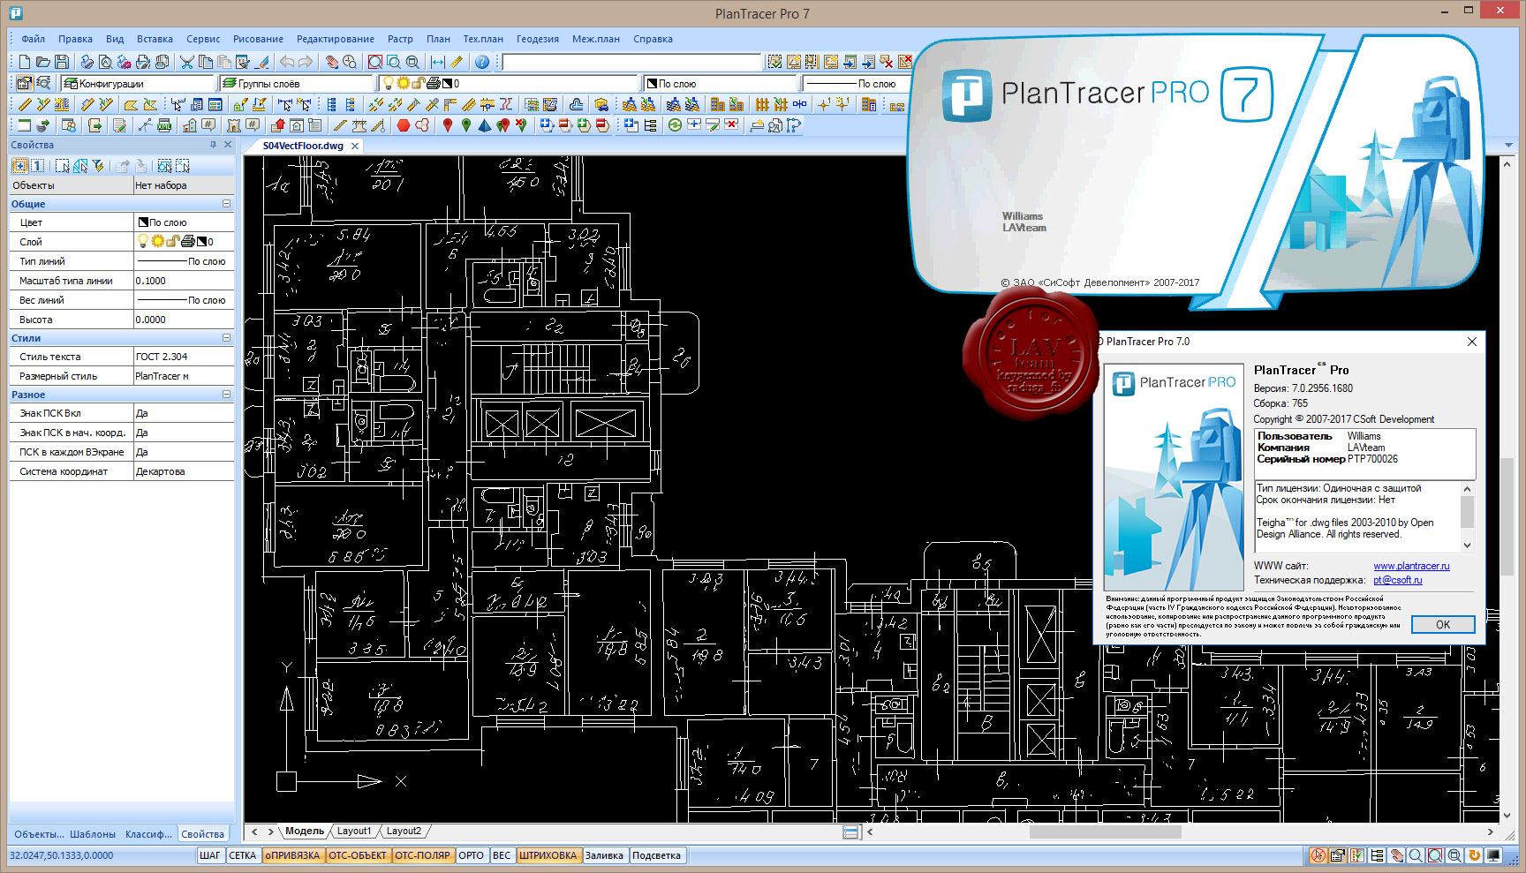
Task: Click the castle tower building icon
Action: [x=233, y=124]
